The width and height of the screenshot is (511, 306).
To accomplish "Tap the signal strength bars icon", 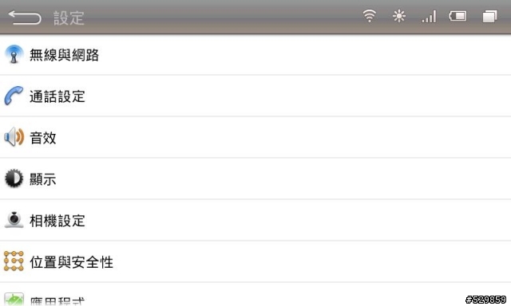I will 429,16.
